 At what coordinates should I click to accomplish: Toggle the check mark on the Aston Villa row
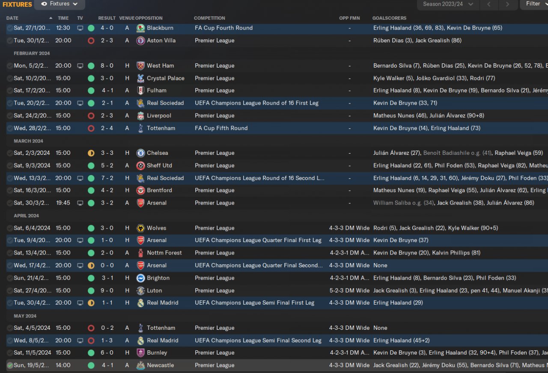[x=10, y=41]
